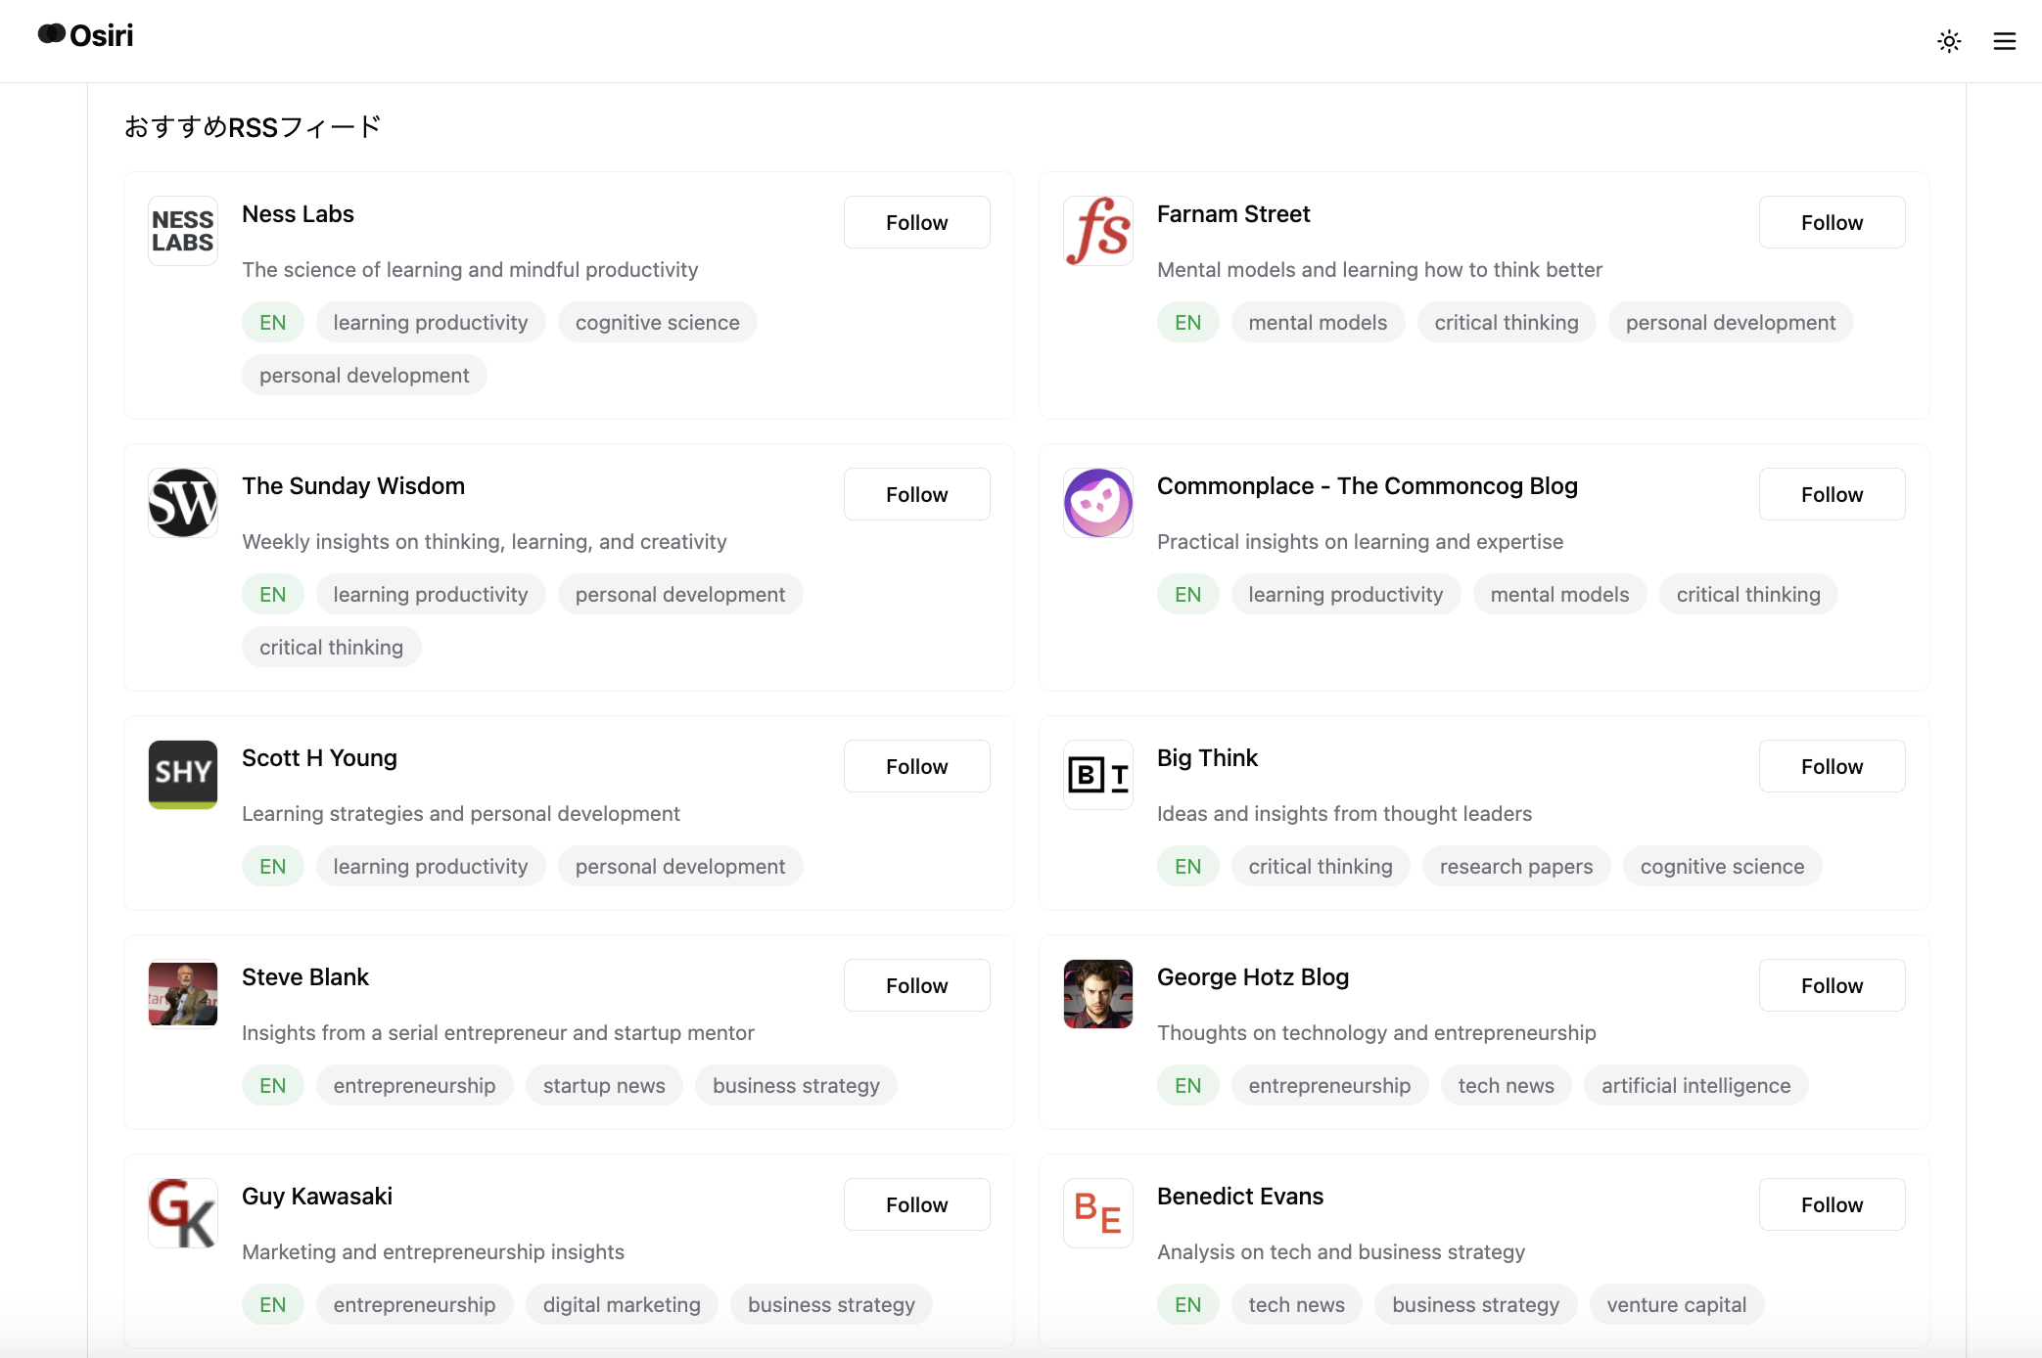Toggle the light/dark theme sun icon

1949,41
